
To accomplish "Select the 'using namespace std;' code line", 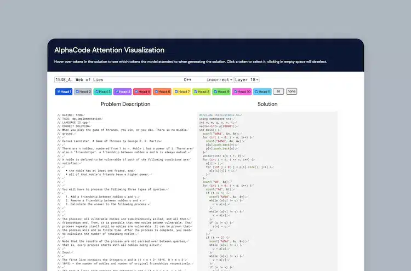I will pyautogui.click(x=217, y=119).
